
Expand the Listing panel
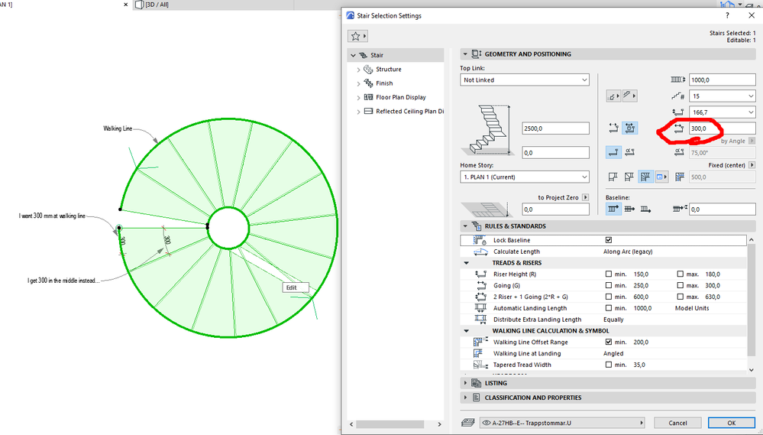[x=467, y=383]
